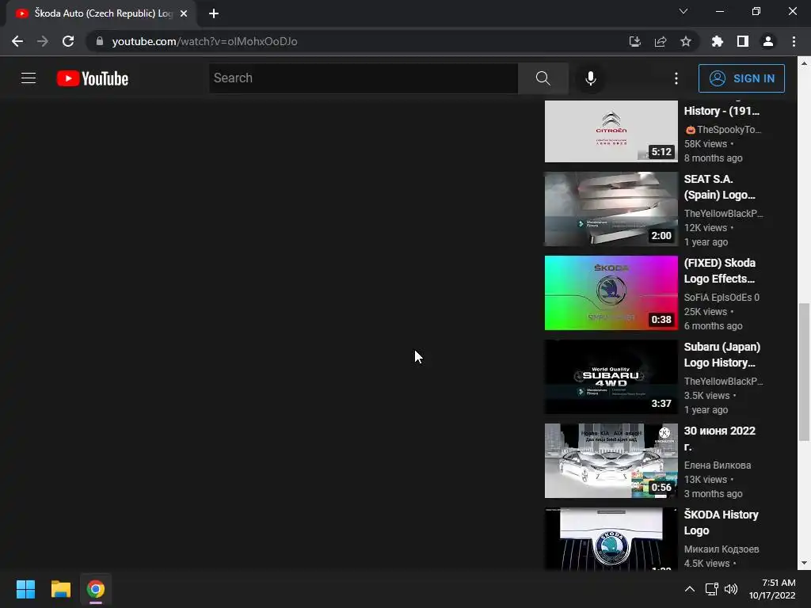The width and height of the screenshot is (811, 608).
Task: Show hidden tray icons chevron
Action: coord(690,588)
